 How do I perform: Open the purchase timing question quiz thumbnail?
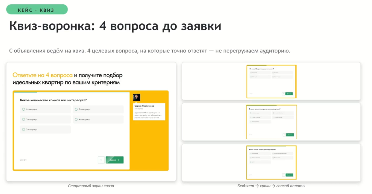(271, 122)
